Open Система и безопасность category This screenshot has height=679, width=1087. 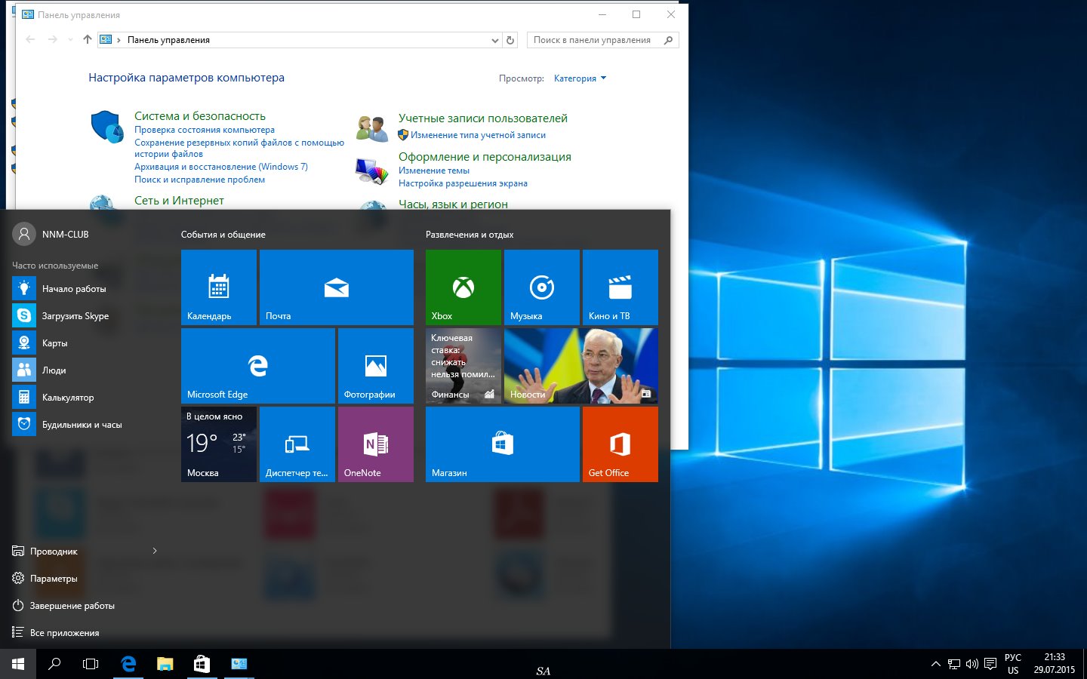click(200, 116)
